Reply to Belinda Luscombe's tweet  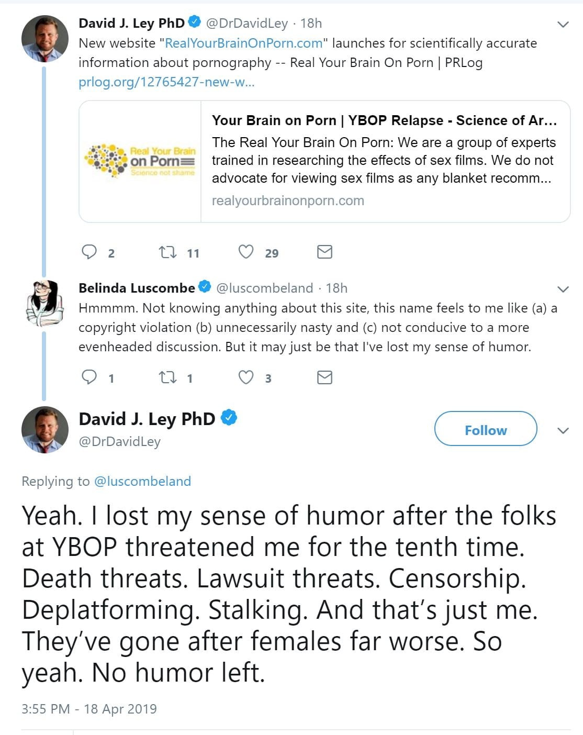[x=90, y=377]
